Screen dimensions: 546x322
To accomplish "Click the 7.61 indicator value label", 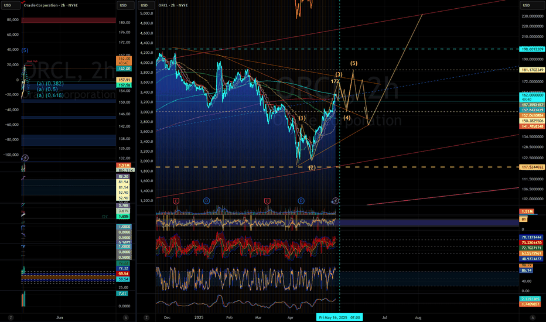I will (x=122, y=293).
